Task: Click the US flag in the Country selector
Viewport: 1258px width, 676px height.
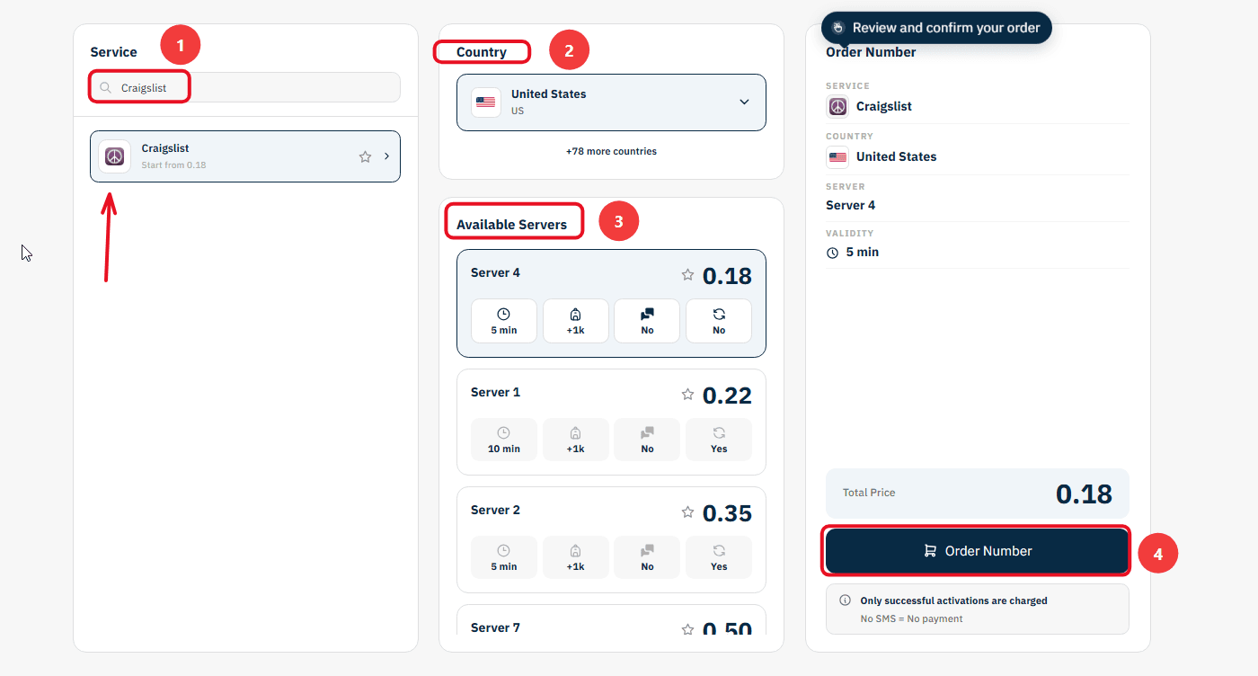Action: [x=485, y=102]
